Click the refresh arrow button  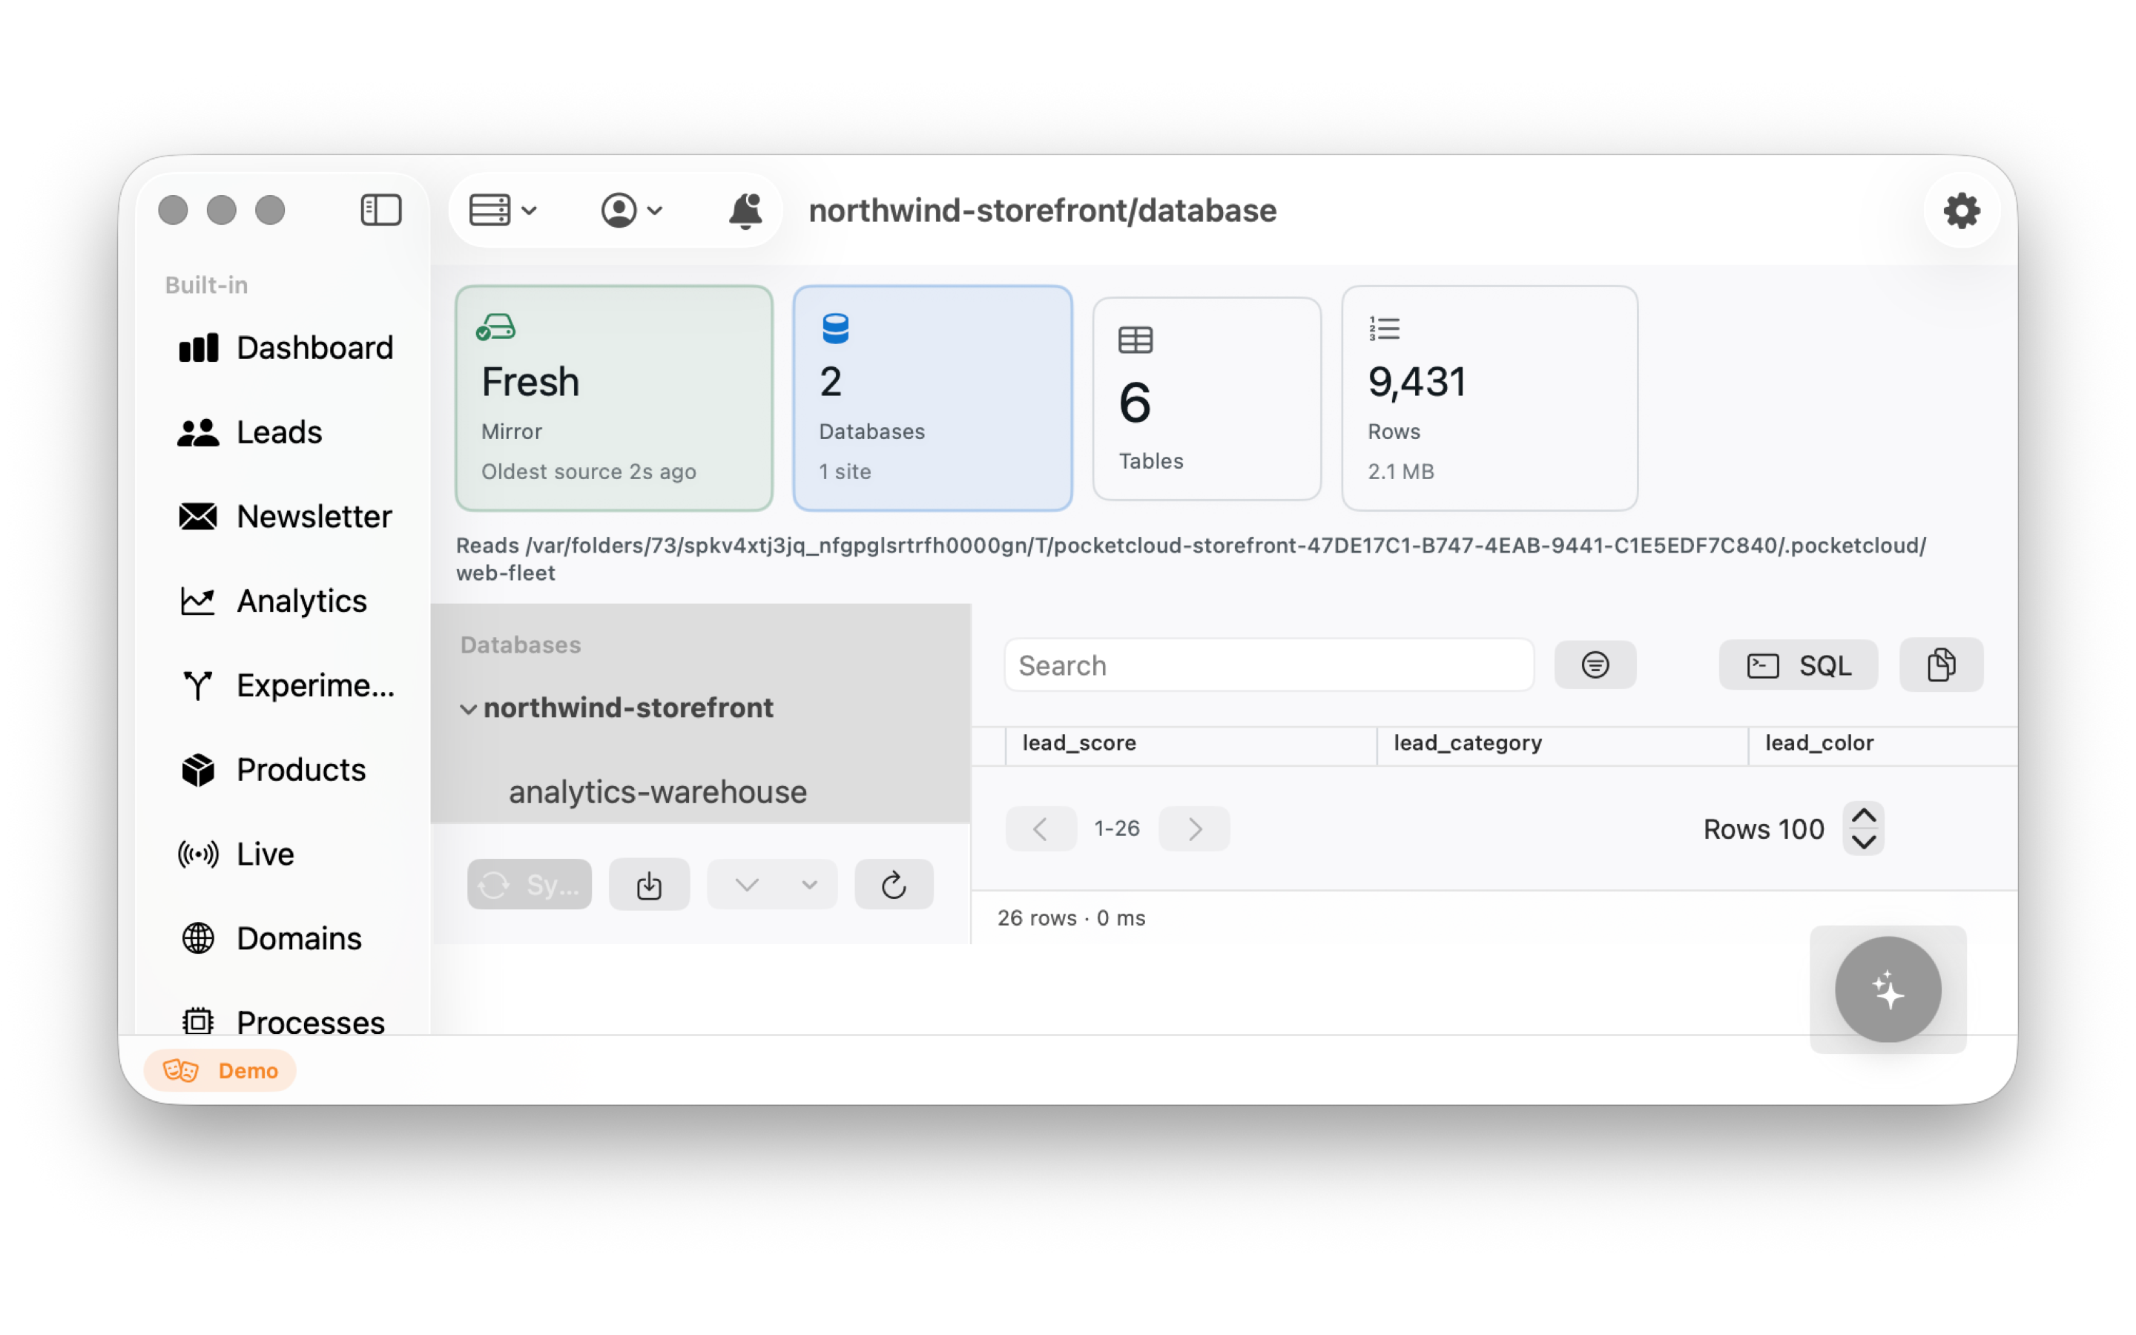(893, 884)
